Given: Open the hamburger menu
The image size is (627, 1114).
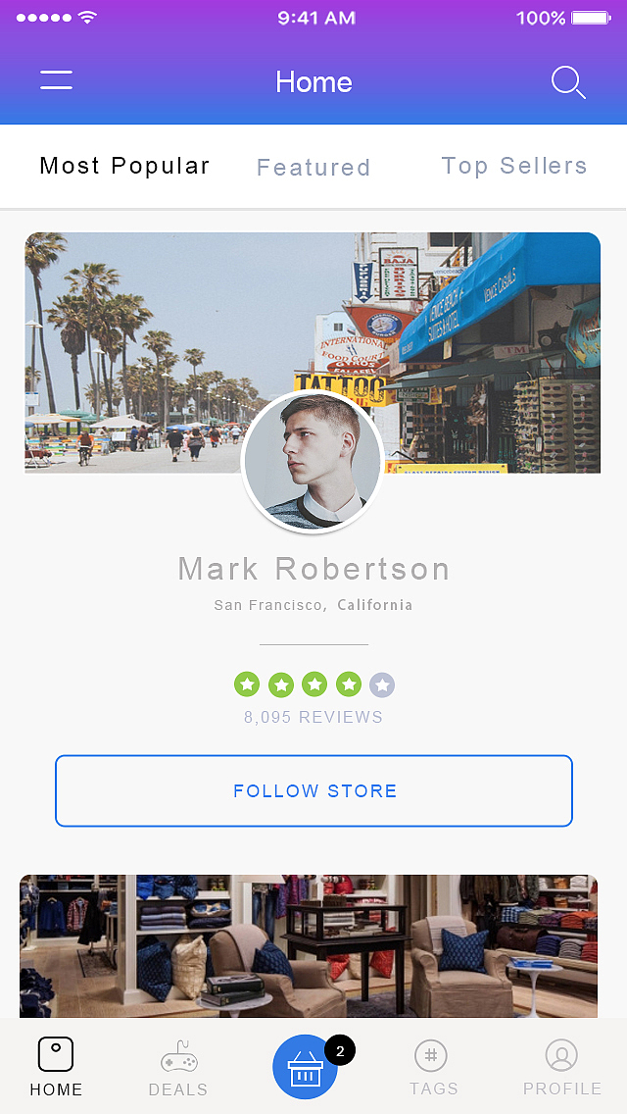Looking at the screenshot, I should pos(56,79).
